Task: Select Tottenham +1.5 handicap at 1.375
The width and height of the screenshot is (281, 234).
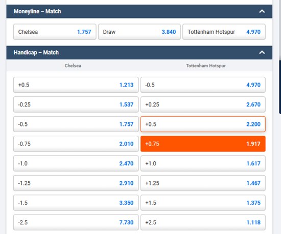Action: pos(203,203)
